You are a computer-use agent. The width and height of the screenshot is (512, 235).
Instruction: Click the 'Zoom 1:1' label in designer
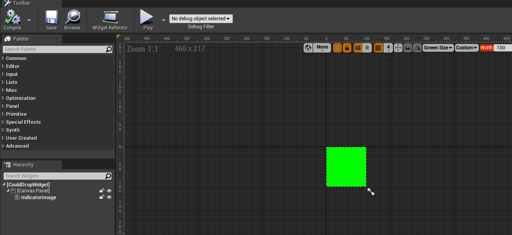(143, 49)
